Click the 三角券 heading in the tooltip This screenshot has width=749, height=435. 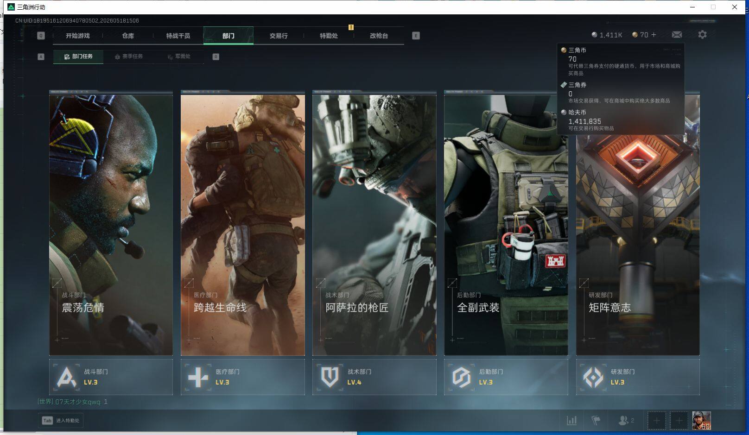coord(577,85)
